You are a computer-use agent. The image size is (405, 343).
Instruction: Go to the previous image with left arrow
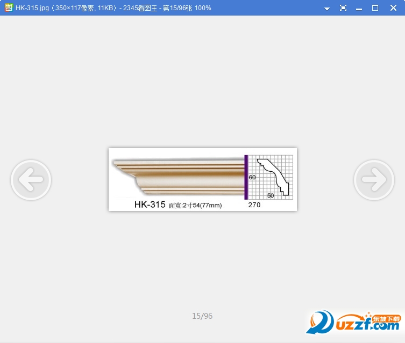pyautogui.click(x=31, y=180)
